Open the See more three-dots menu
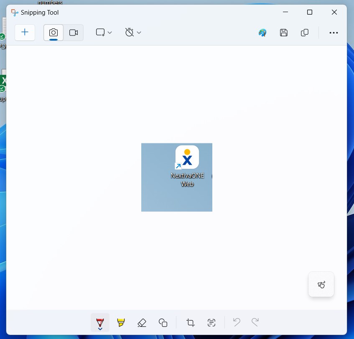 pos(334,33)
